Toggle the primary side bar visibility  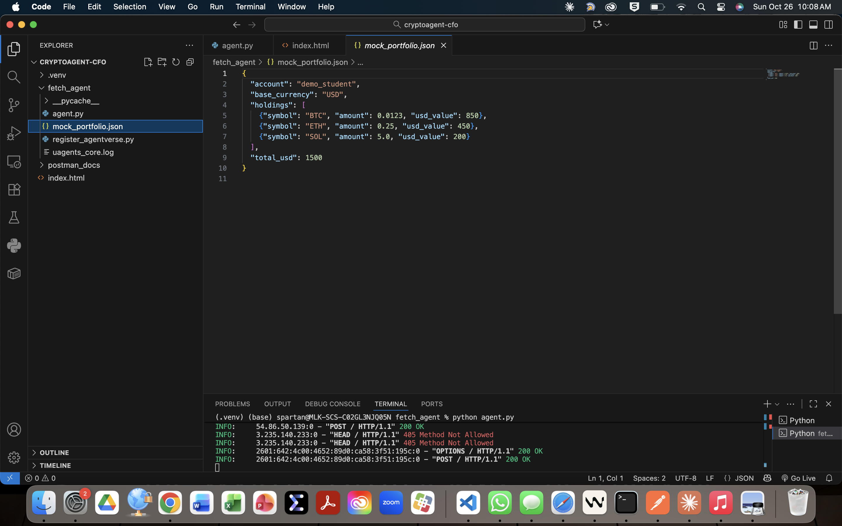[x=798, y=25]
